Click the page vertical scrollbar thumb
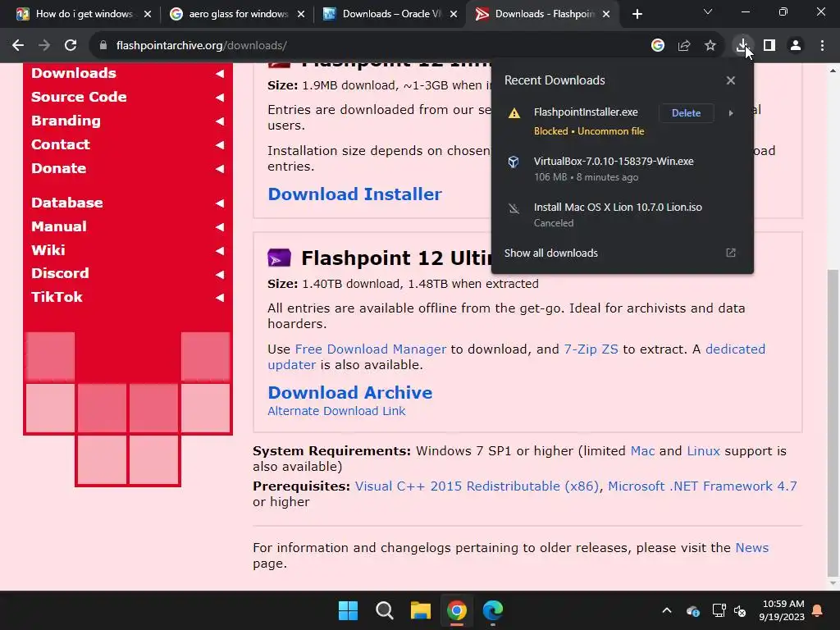Image resolution: width=840 pixels, height=630 pixels. [x=833, y=423]
